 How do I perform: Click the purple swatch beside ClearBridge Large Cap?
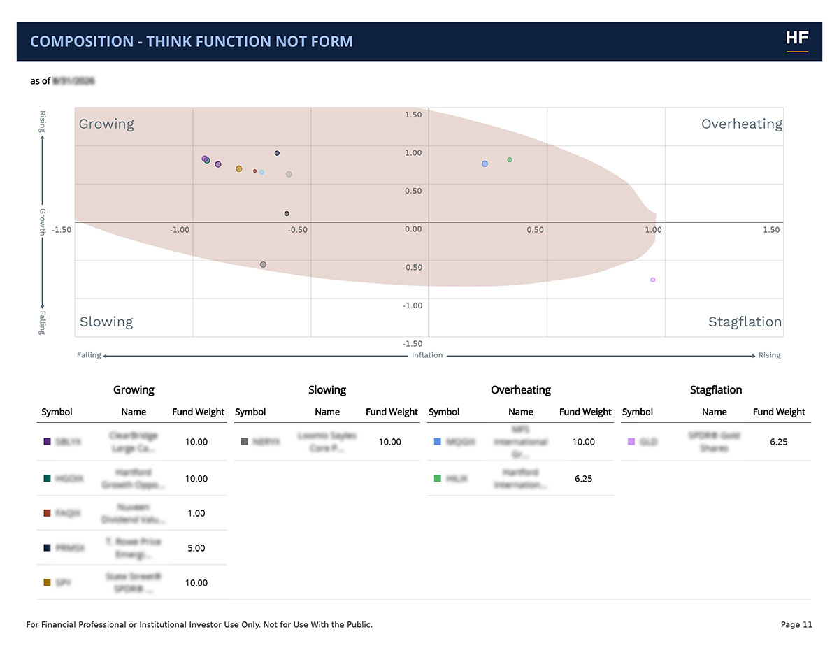click(47, 442)
